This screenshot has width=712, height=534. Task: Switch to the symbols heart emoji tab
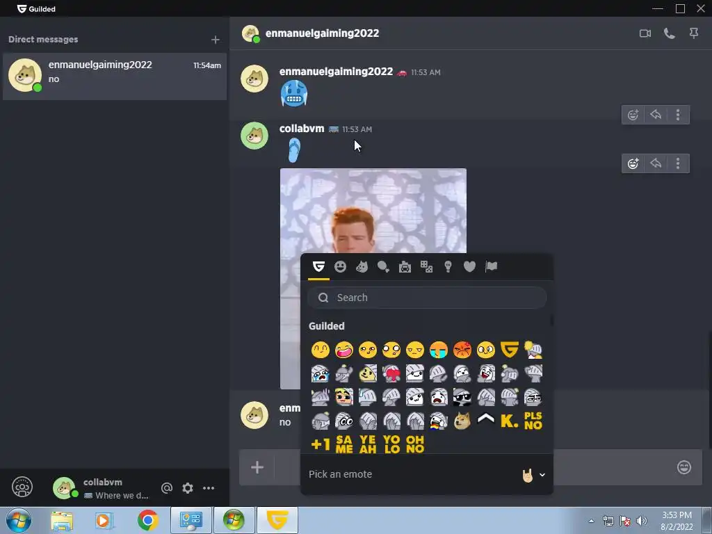(469, 266)
